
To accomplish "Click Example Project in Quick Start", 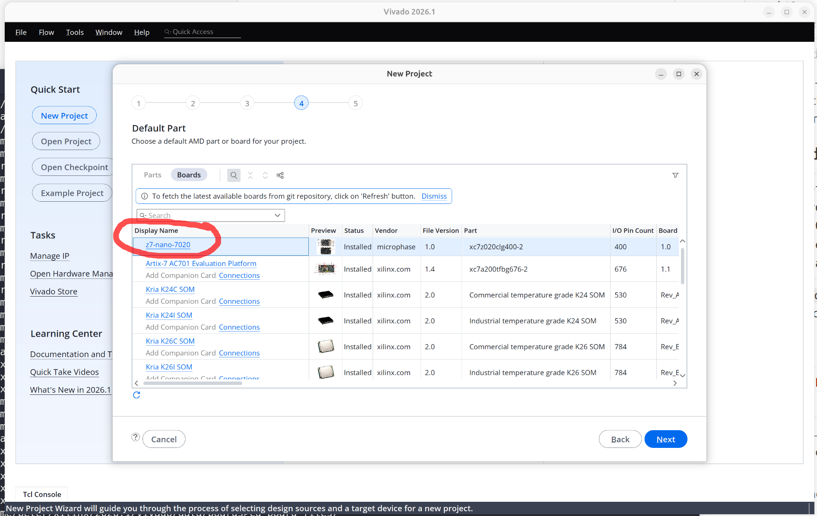I will tap(72, 193).
